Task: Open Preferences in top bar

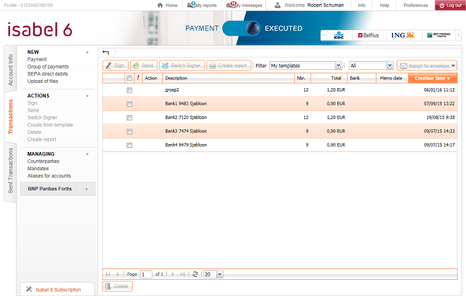Action: (415, 5)
